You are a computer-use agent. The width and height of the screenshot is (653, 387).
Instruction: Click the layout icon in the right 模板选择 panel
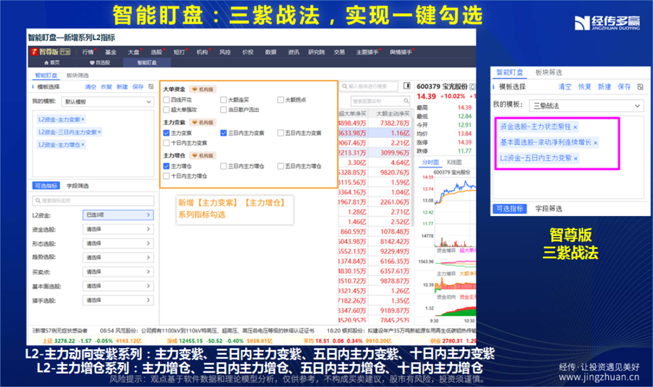tap(640, 87)
